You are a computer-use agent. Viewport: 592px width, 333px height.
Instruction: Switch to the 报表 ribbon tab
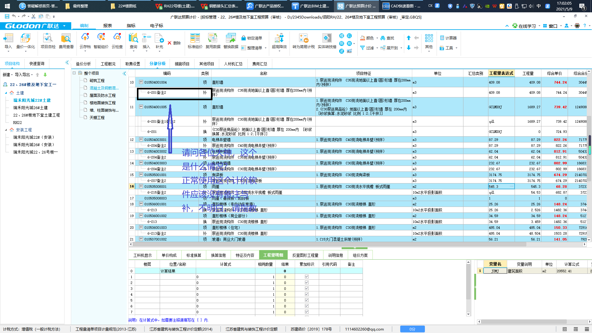pos(108,26)
